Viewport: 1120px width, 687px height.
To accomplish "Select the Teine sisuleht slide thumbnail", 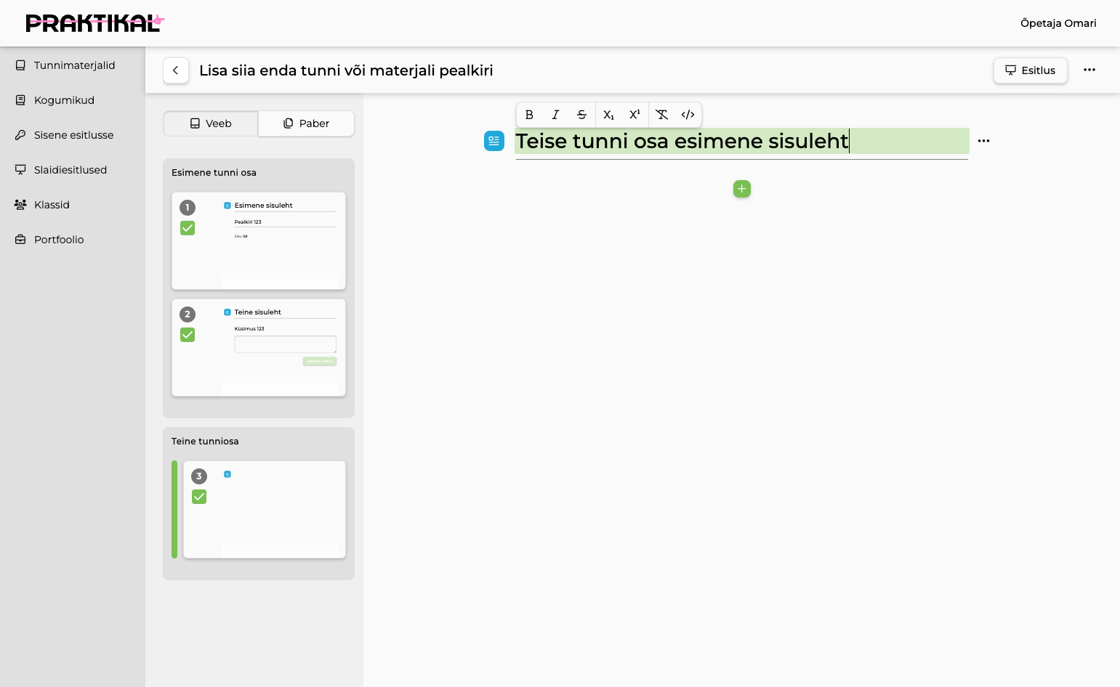I will 259,348.
